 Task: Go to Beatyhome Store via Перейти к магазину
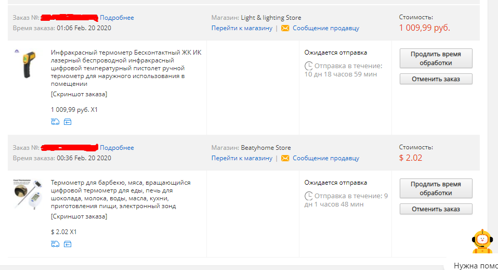coord(242,158)
